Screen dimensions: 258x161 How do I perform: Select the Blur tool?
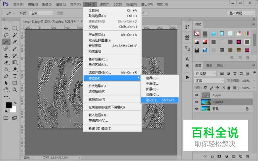[x=6, y=69]
